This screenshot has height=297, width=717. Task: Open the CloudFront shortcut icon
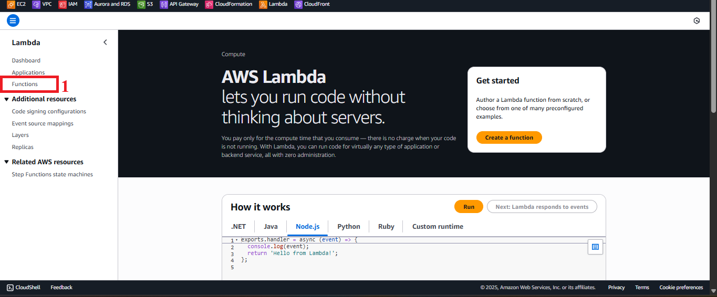pyautogui.click(x=298, y=4)
